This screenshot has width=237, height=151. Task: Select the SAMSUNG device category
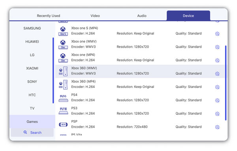coord(32,28)
